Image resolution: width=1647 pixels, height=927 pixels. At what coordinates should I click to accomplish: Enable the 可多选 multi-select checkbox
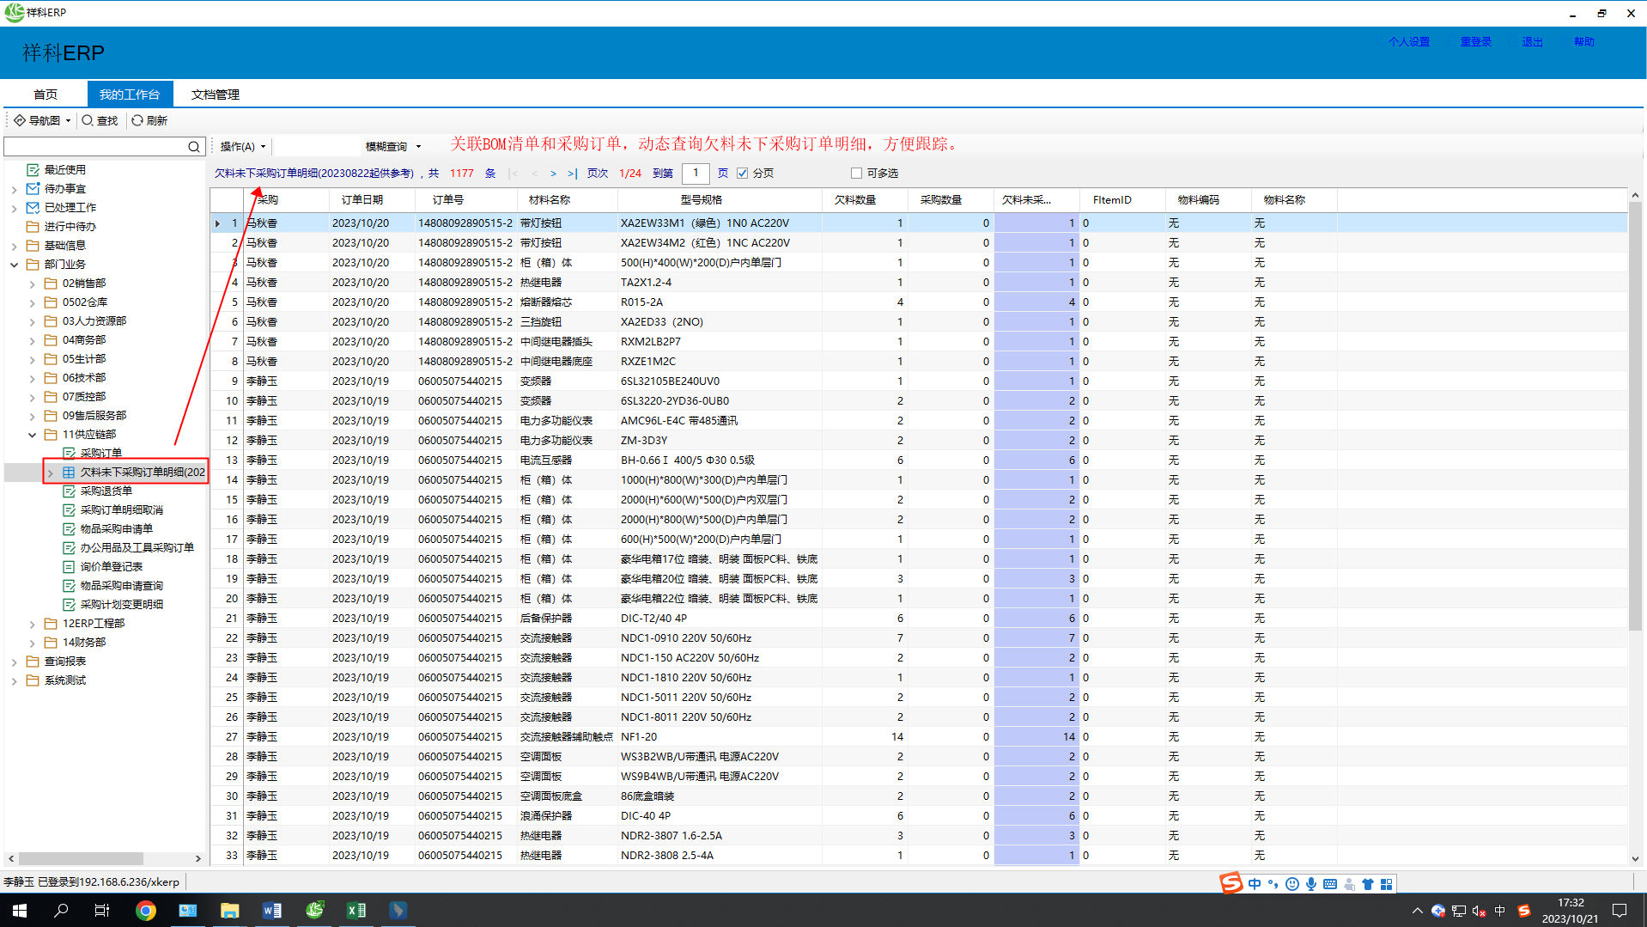tap(856, 174)
